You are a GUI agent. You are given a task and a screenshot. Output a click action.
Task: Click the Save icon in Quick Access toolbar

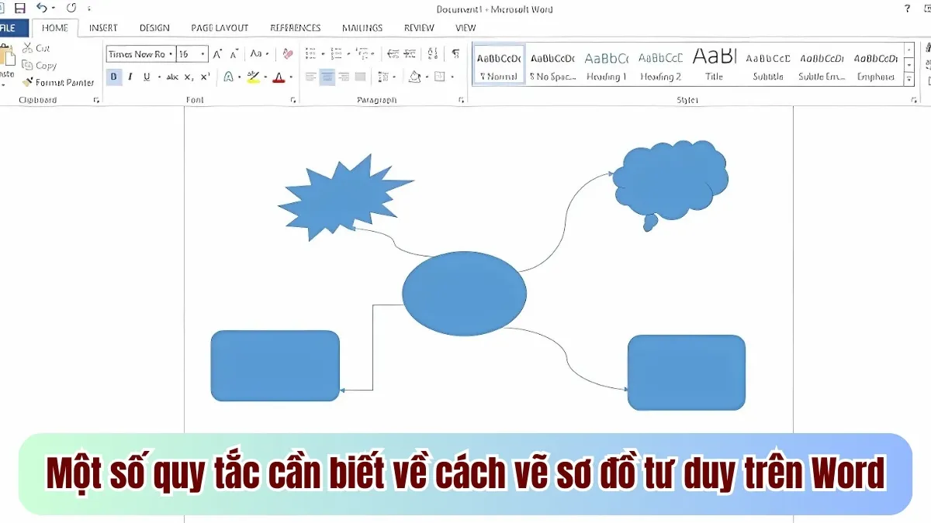20,8
